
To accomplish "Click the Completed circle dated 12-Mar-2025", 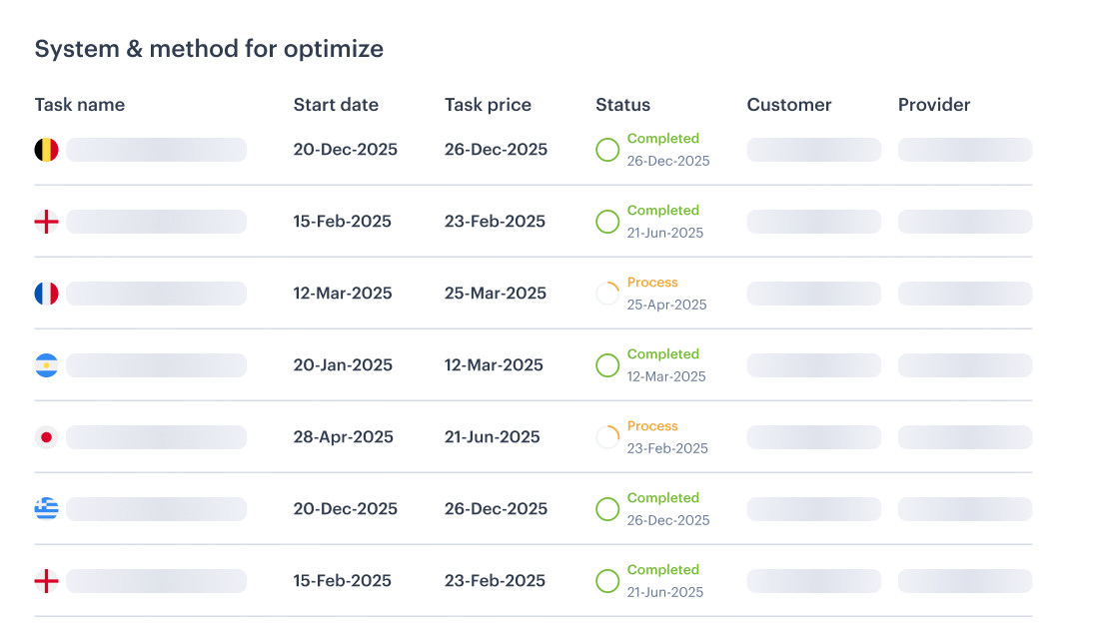I will tap(607, 365).
